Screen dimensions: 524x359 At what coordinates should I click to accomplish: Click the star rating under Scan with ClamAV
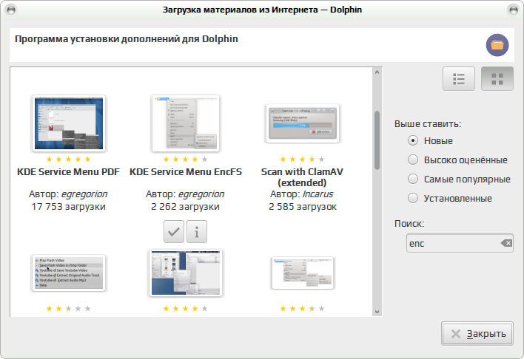pos(302,159)
